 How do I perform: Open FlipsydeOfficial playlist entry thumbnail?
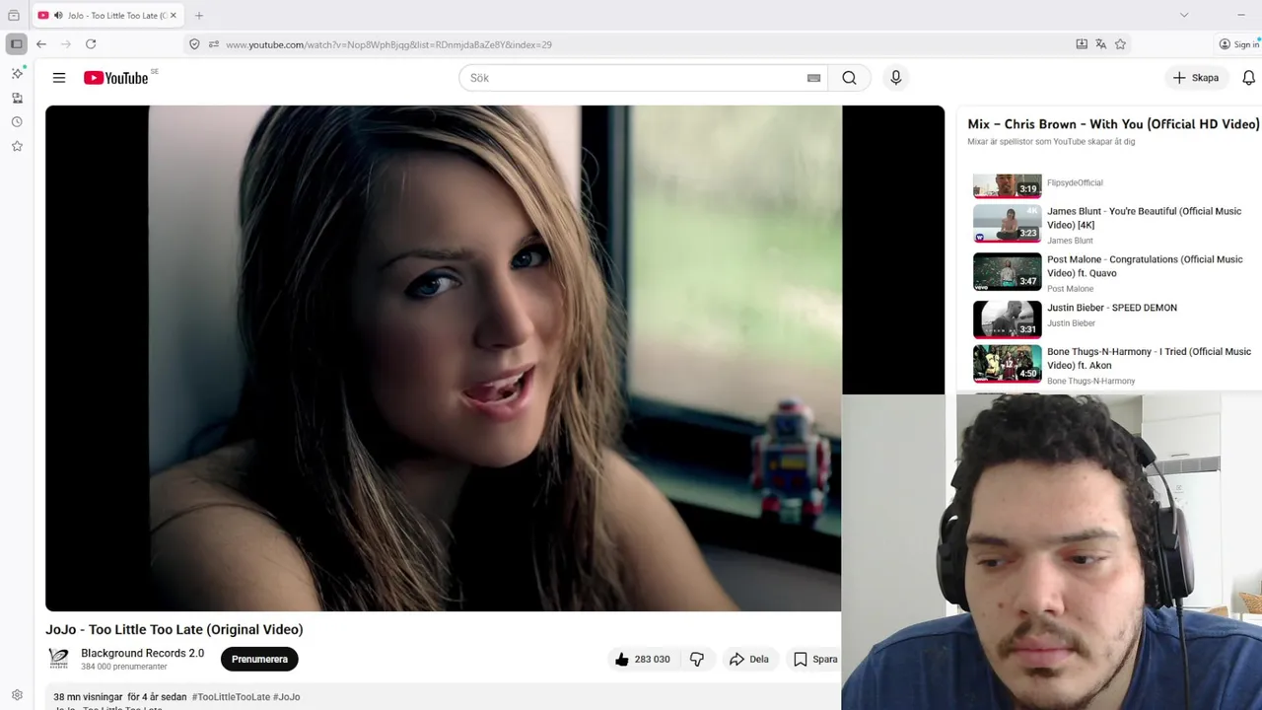click(x=1007, y=186)
